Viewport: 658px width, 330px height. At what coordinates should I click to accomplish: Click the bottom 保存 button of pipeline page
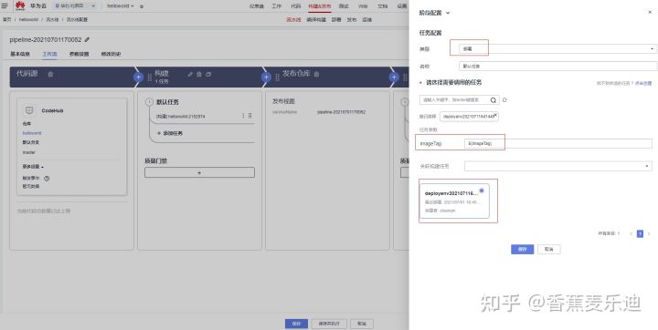point(296,324)
